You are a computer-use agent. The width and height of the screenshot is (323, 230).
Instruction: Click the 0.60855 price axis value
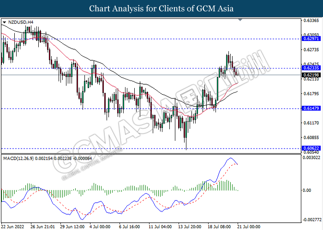[x=311, y=138]
